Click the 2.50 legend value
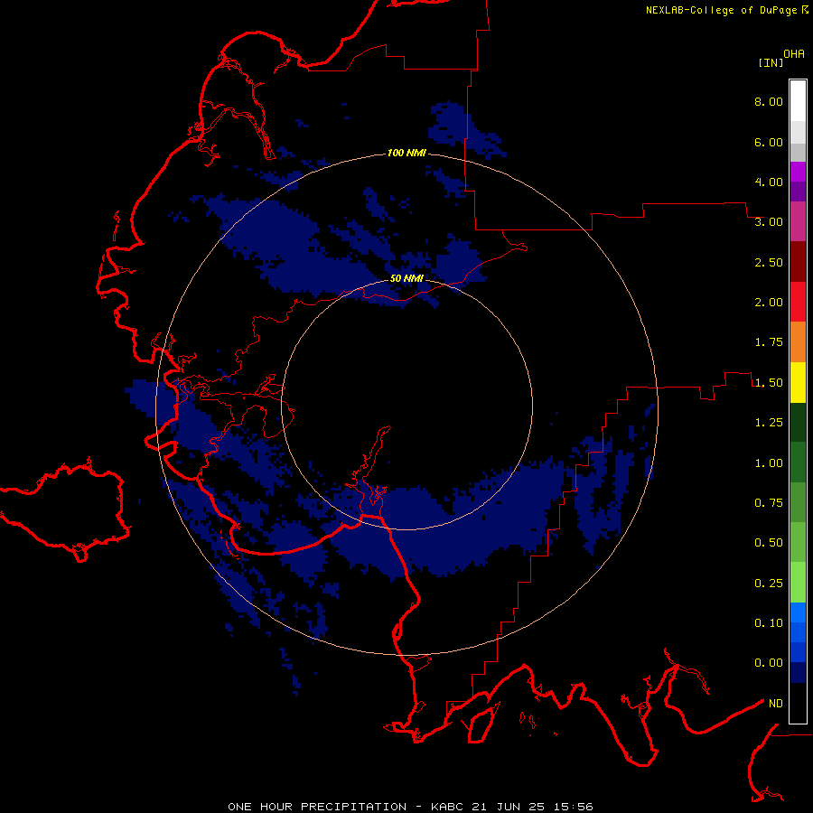 pos(769,262)
